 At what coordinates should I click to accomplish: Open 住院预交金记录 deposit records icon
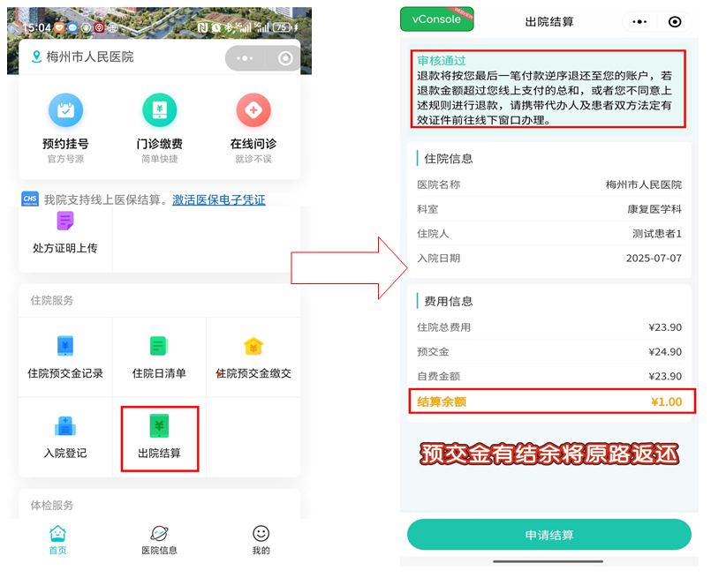[x=65, y=346]
